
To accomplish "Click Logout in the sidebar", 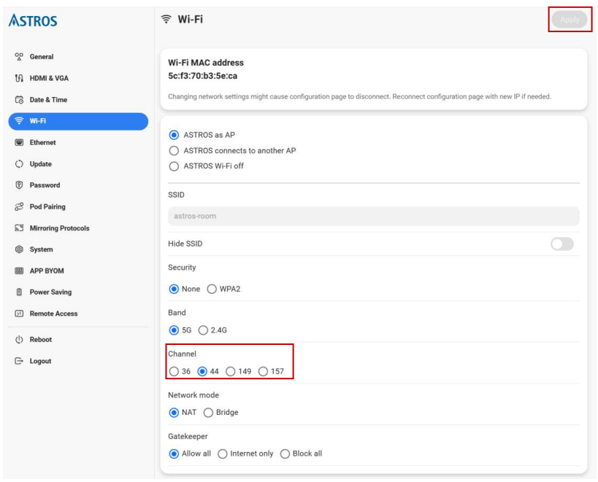I will (40, 361).
